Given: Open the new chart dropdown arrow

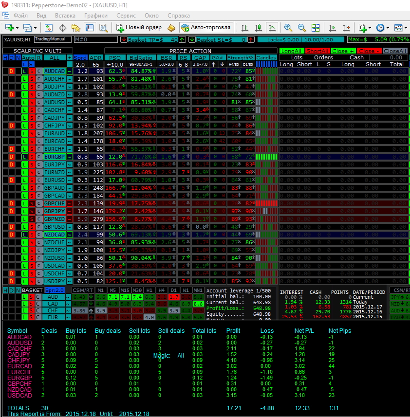Looking at the screenshot, I should pos(18,28).
